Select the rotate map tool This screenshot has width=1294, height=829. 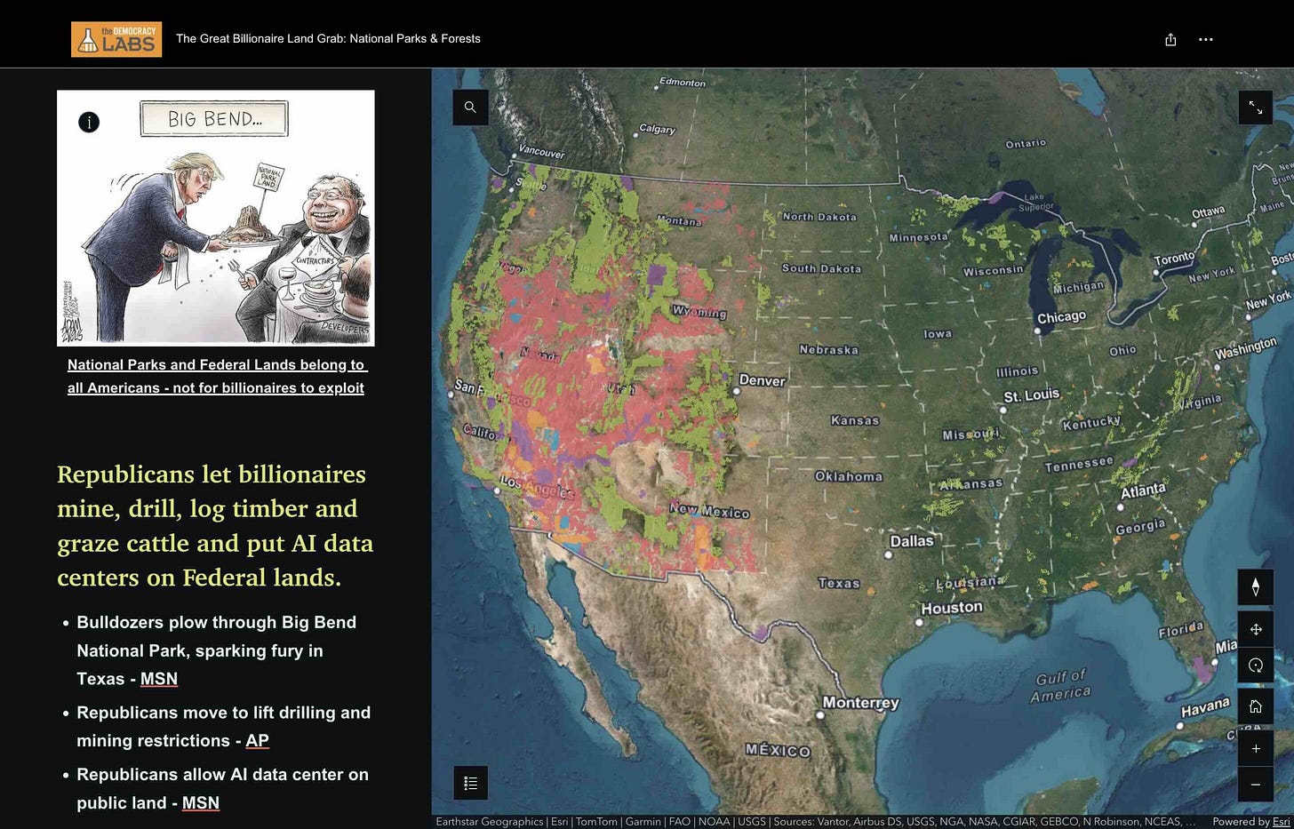[x=1255, y=665]
